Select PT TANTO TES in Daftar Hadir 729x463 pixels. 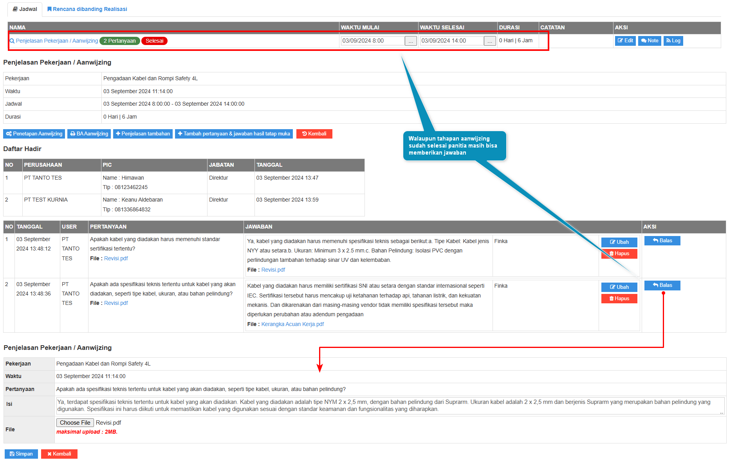click(43, 178)
